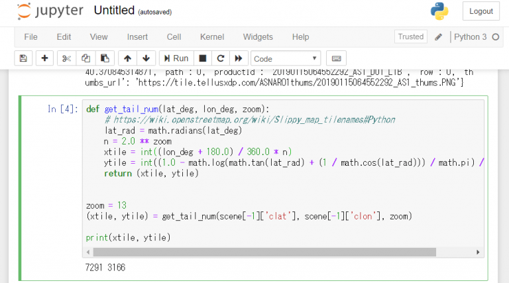Image resolution: width=509 pixels, height=283 pixels.
Task: Click inside def get_tail_num code line
Action: 178,109
